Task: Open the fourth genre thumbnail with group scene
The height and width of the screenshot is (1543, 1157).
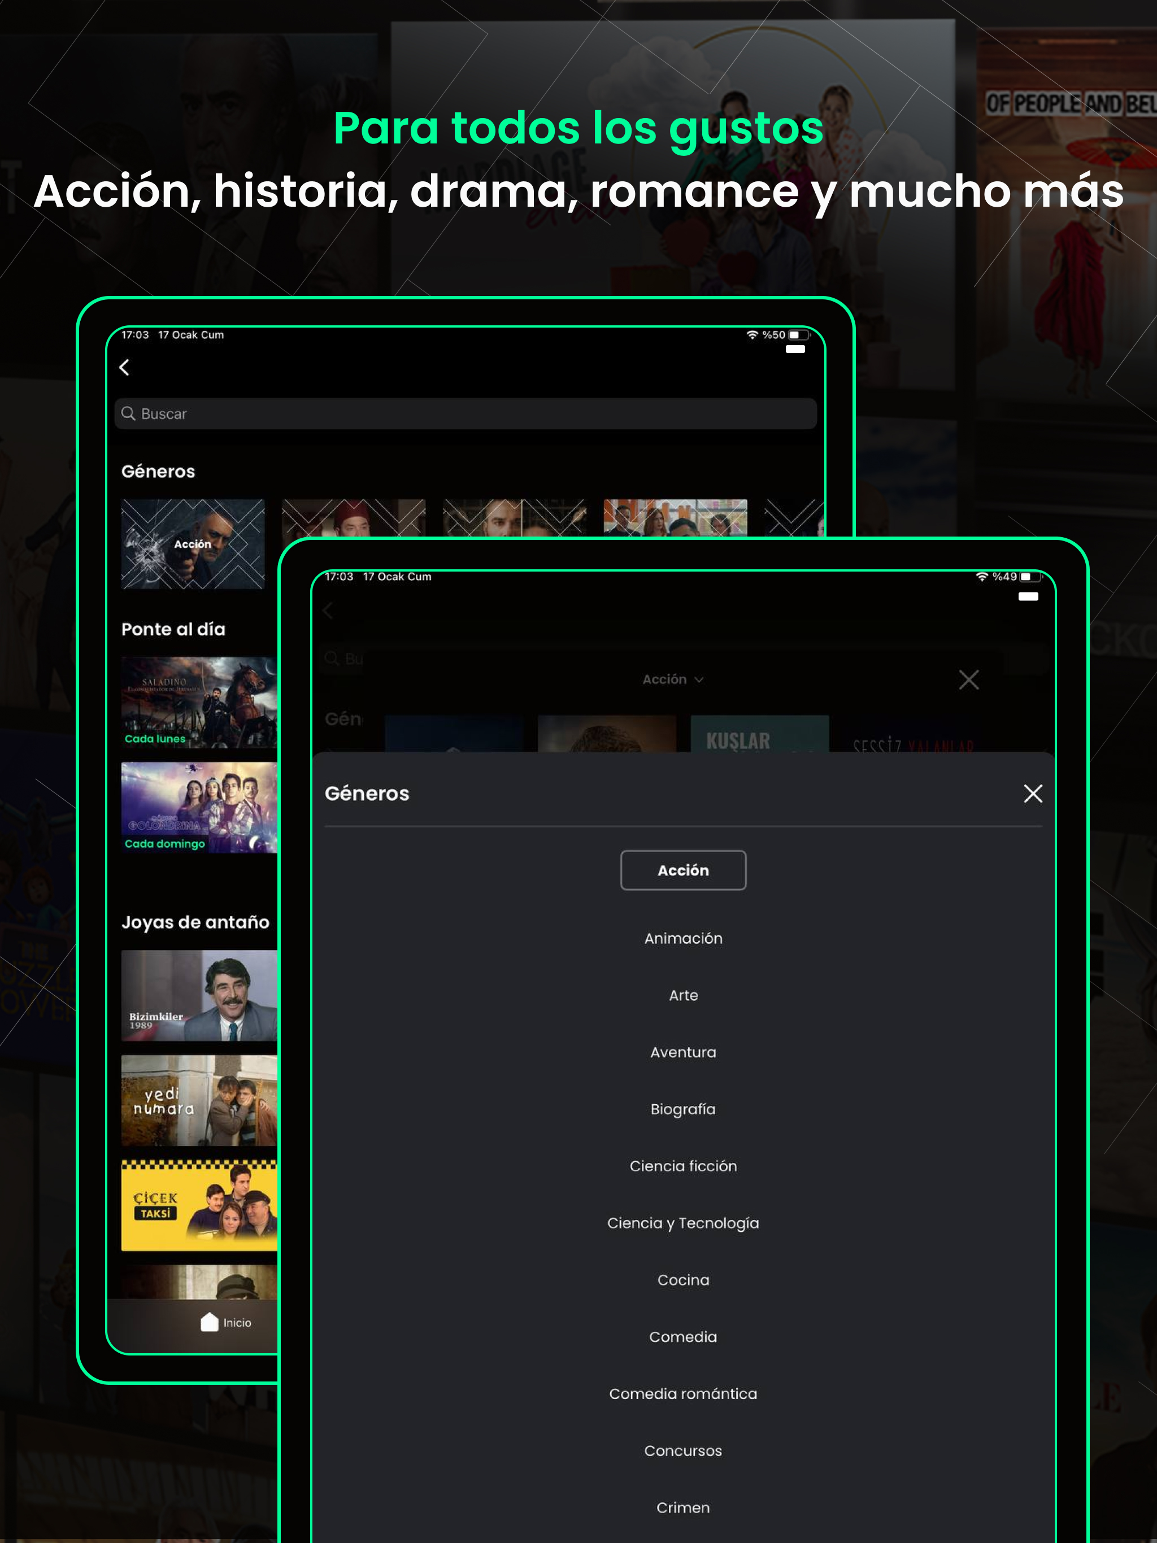Action: (x=676, y=517)
